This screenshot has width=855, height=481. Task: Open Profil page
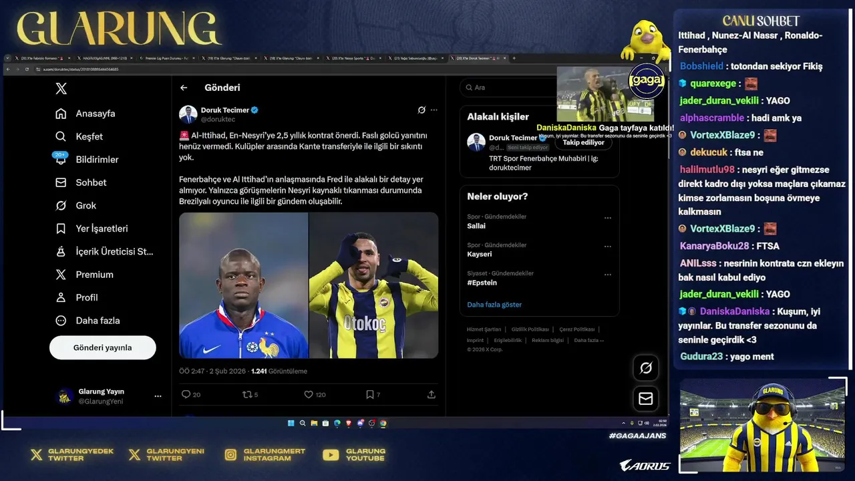[x=77, y=297]
